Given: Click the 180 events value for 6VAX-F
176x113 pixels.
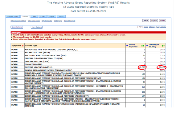Looking at the screenshot, I should coord(143,74).
